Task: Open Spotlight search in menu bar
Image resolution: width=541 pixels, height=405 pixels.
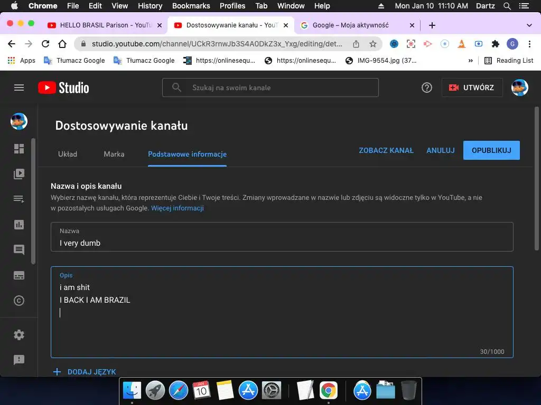Action: 507,6
